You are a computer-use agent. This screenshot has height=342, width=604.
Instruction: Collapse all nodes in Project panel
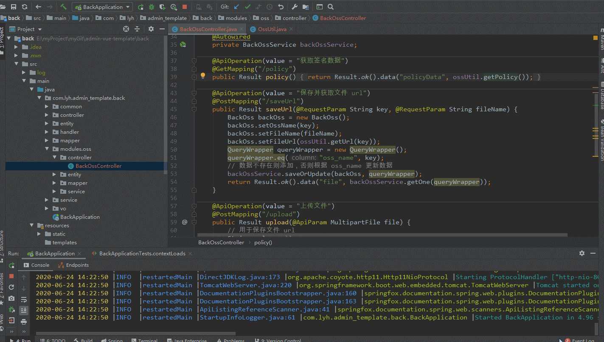137,29
